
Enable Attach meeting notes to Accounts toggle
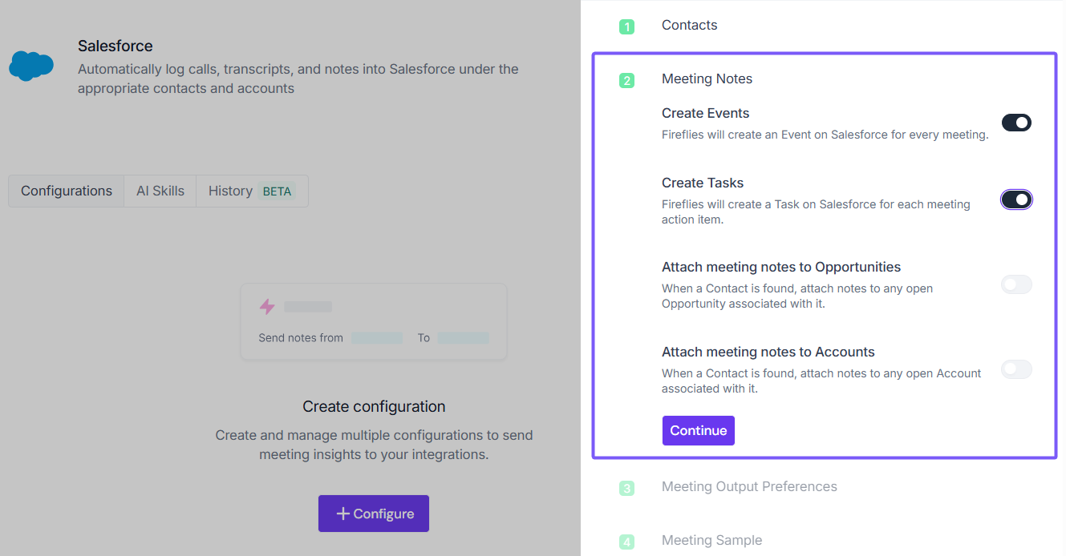point(1016,369)
